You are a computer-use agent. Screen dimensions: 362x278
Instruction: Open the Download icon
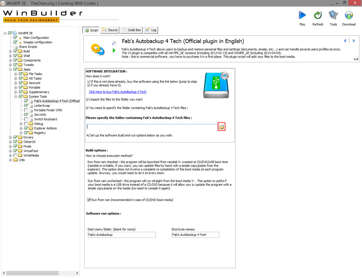pyautogui.click(x=349, y=15)
